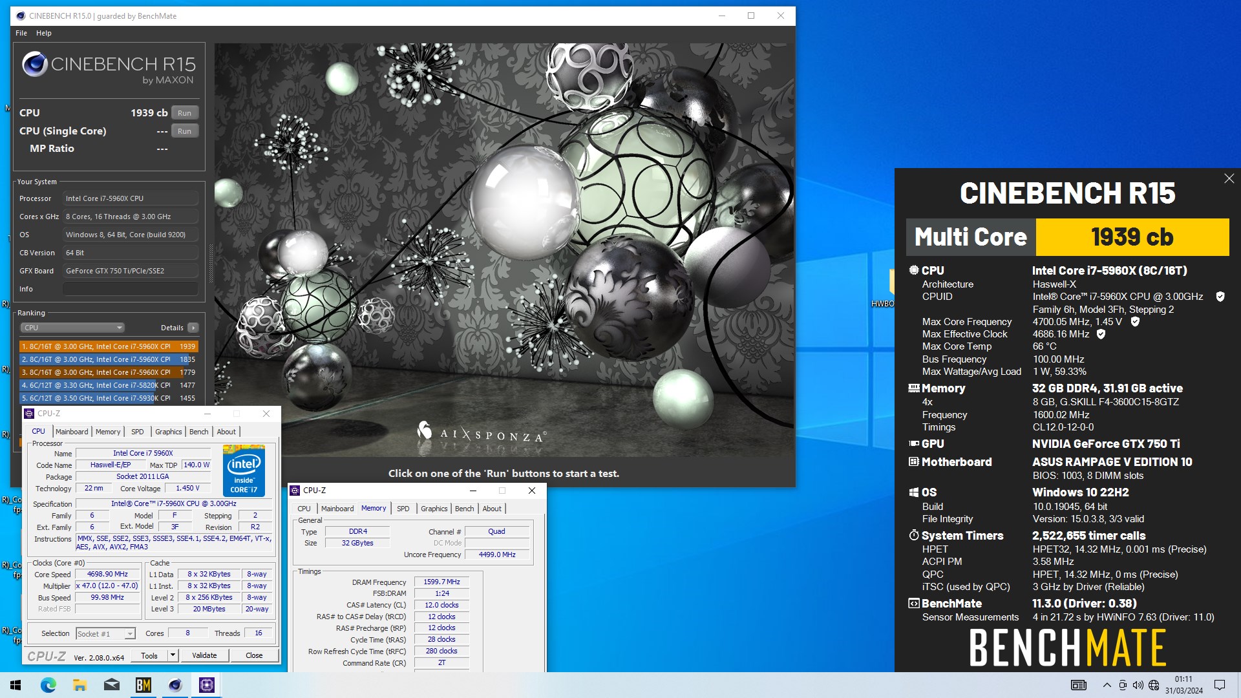Click the Multiplier value x 47.0
The width and height of the screenshot is (1241, 698).
tap(108, 586)
